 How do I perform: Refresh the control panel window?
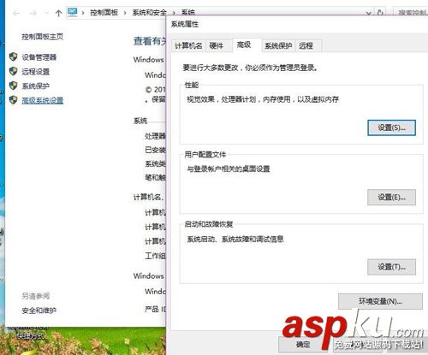coord(380,13)
